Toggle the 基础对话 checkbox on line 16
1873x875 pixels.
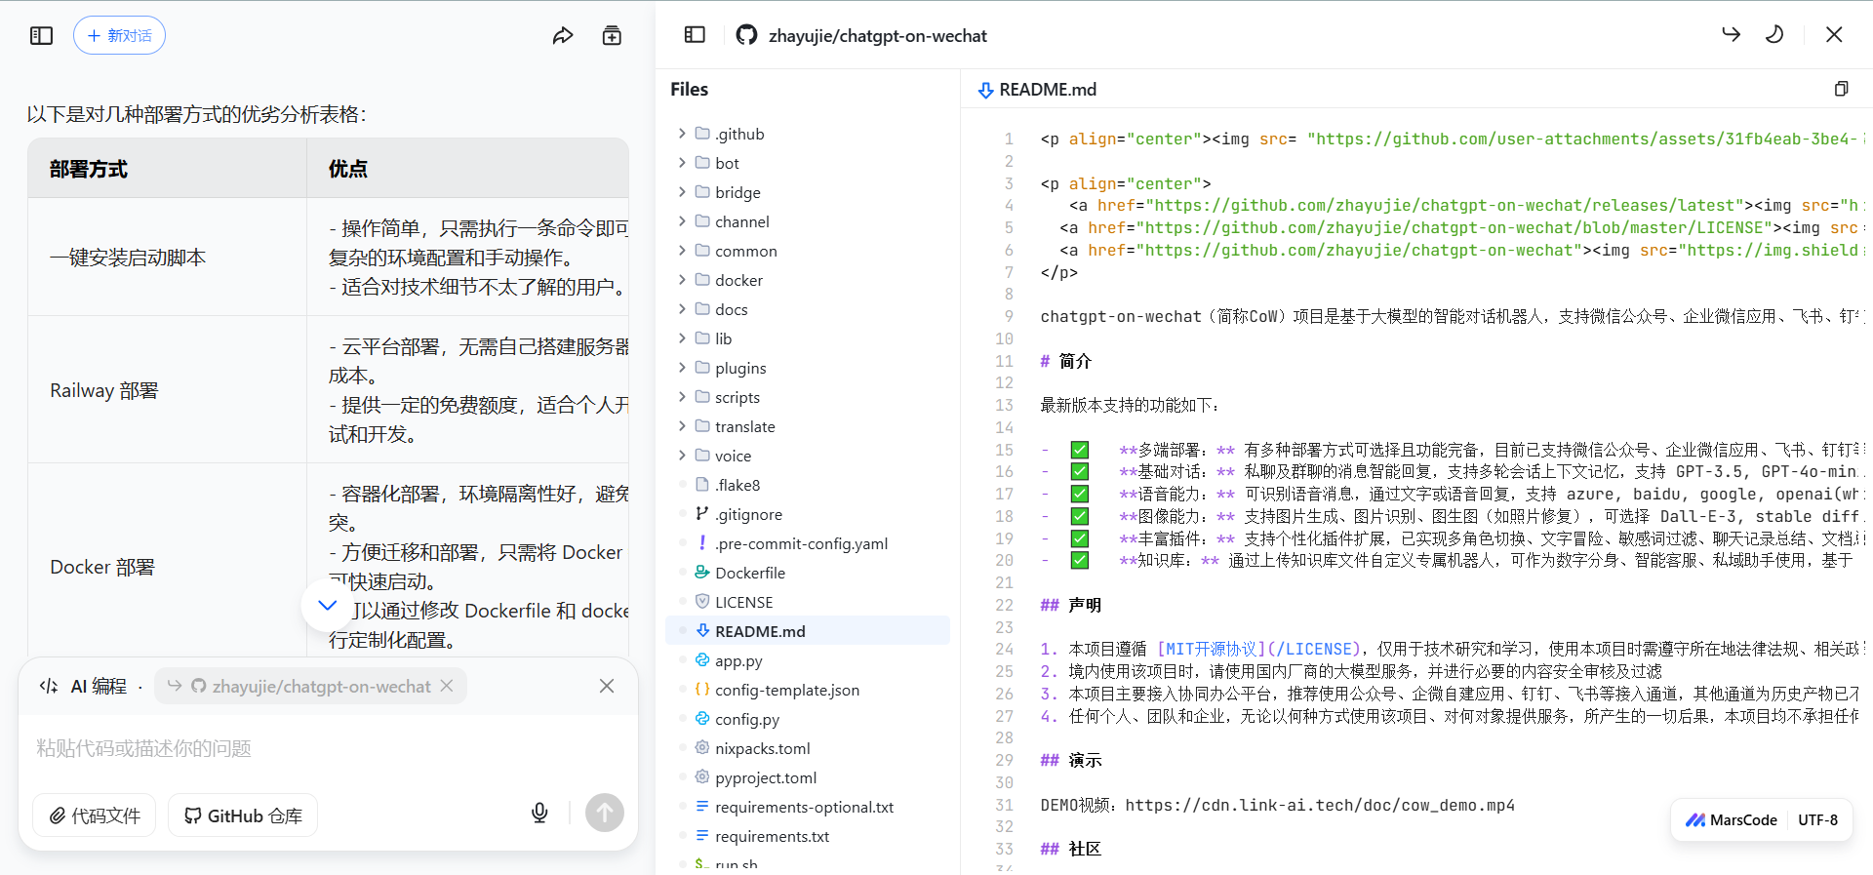pyautogui.click(x=1079, y=471)
